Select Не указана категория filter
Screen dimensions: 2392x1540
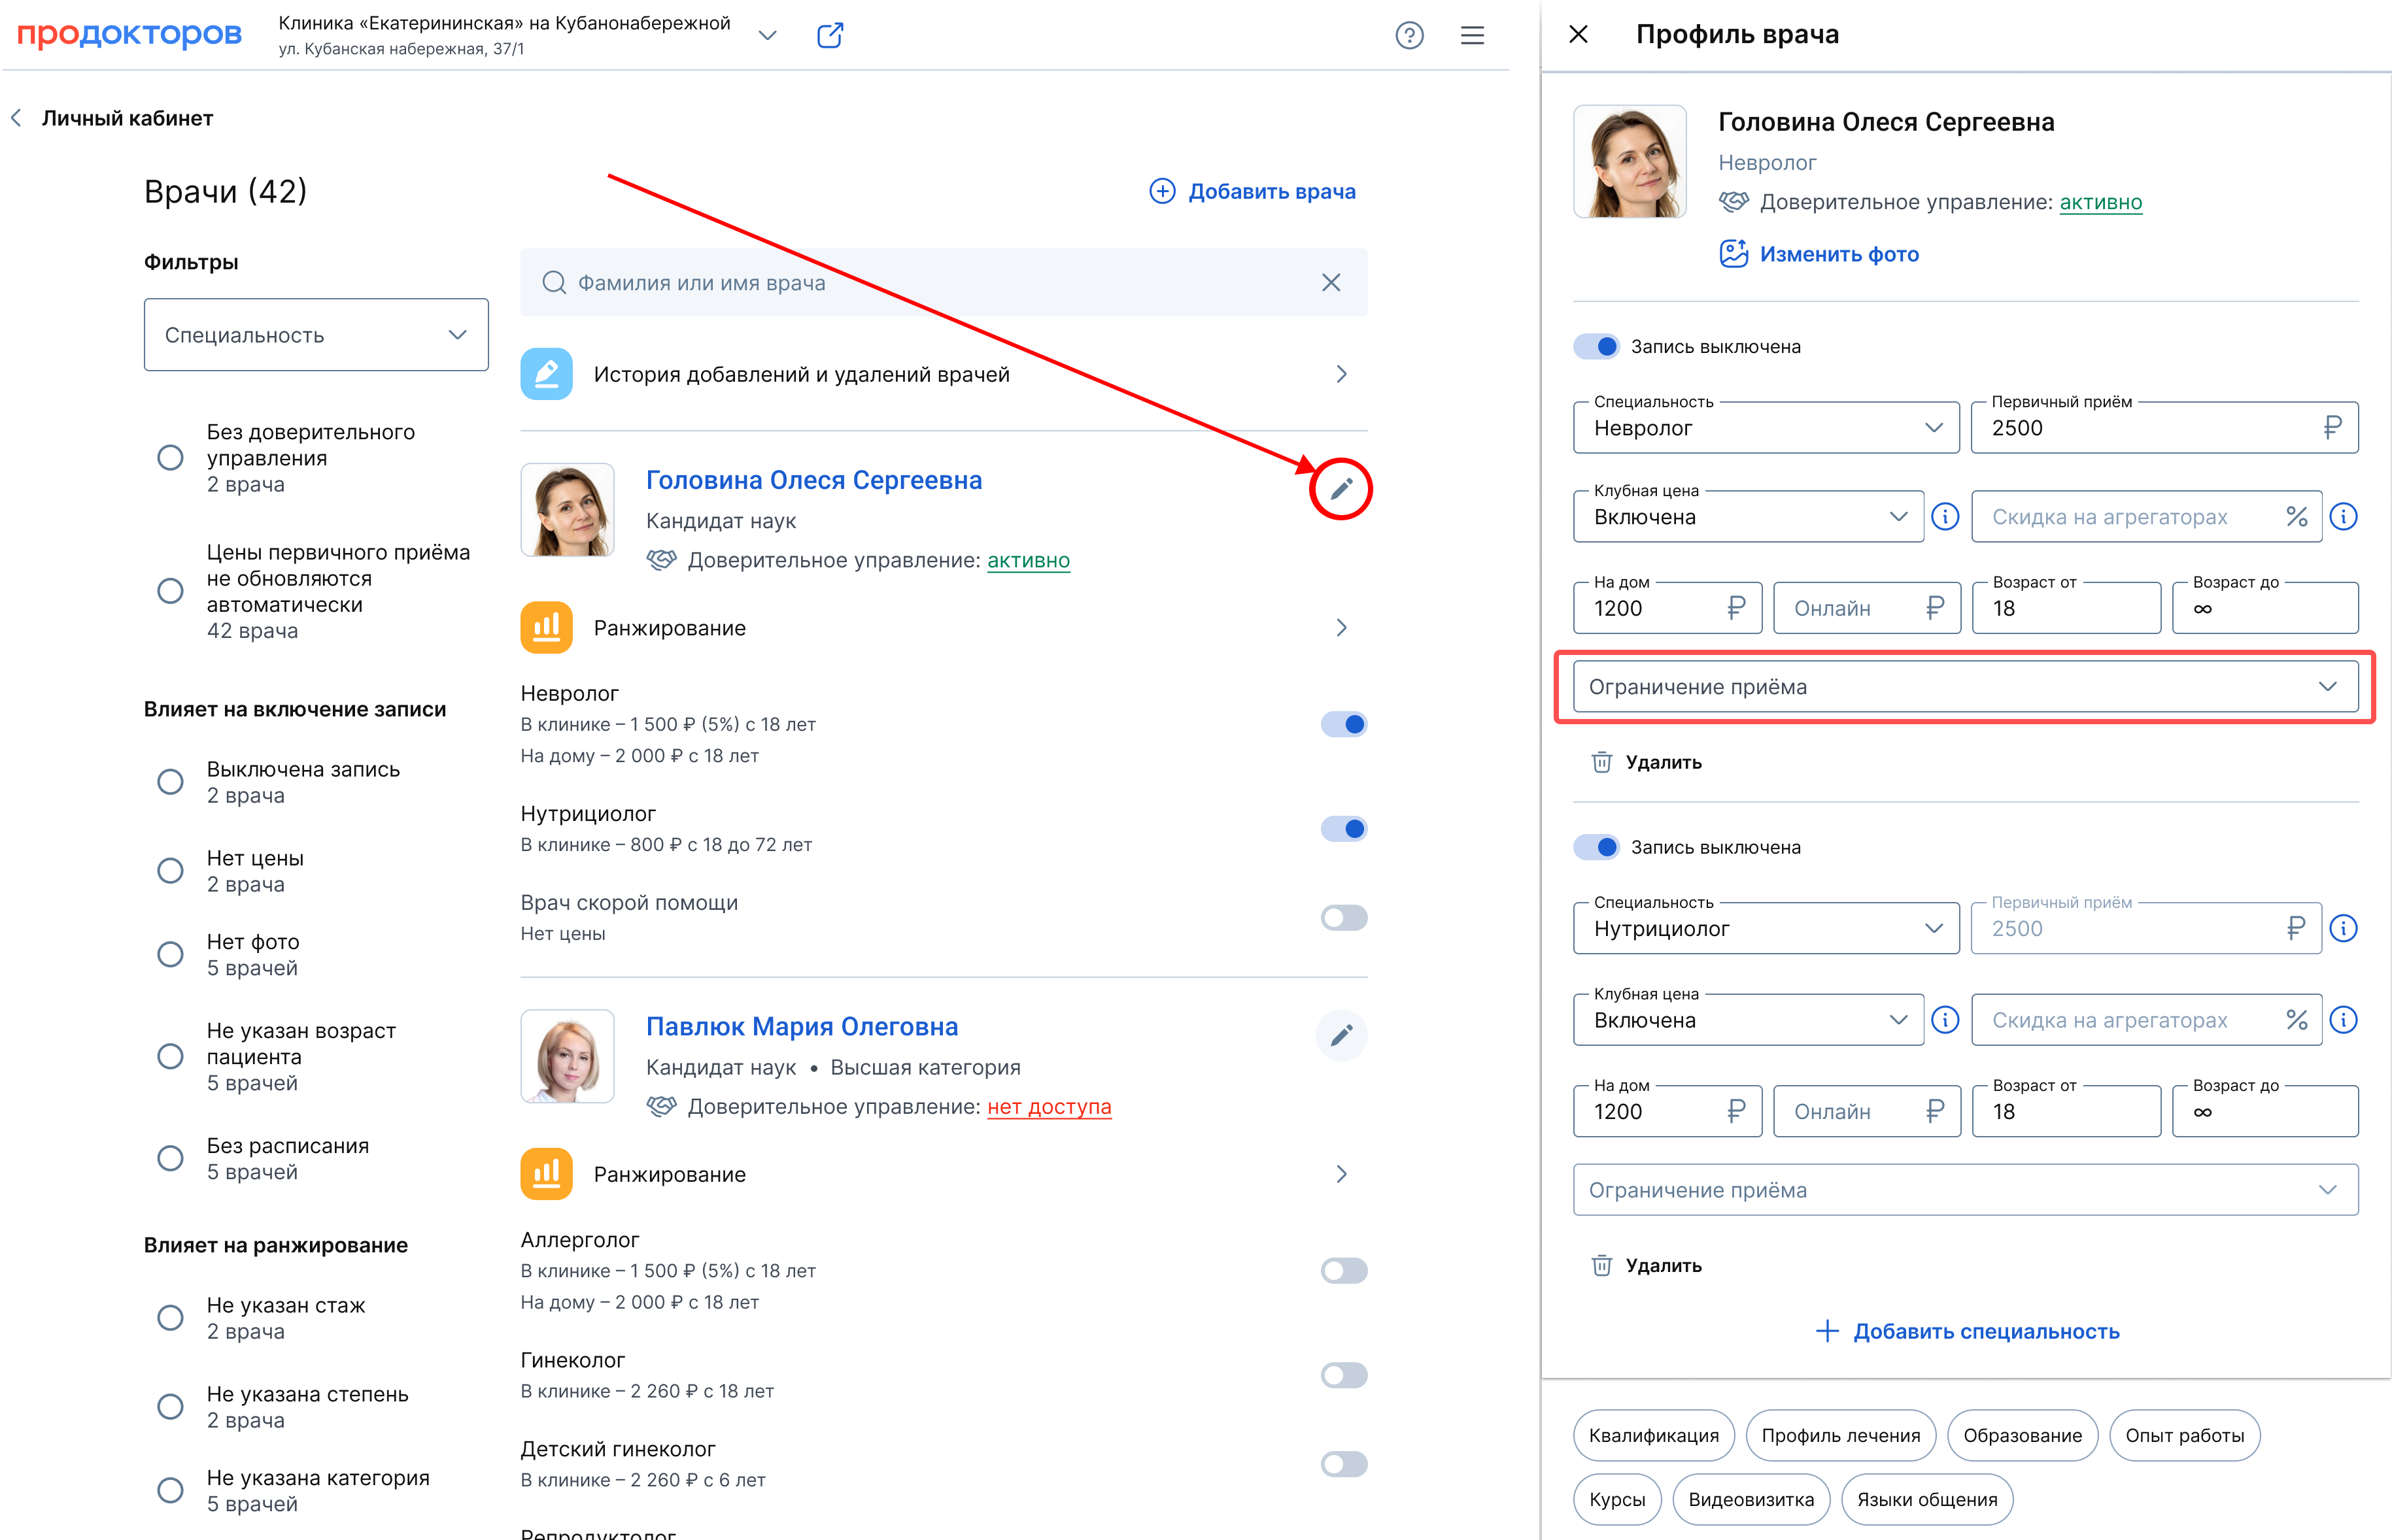pos(170,1491)
